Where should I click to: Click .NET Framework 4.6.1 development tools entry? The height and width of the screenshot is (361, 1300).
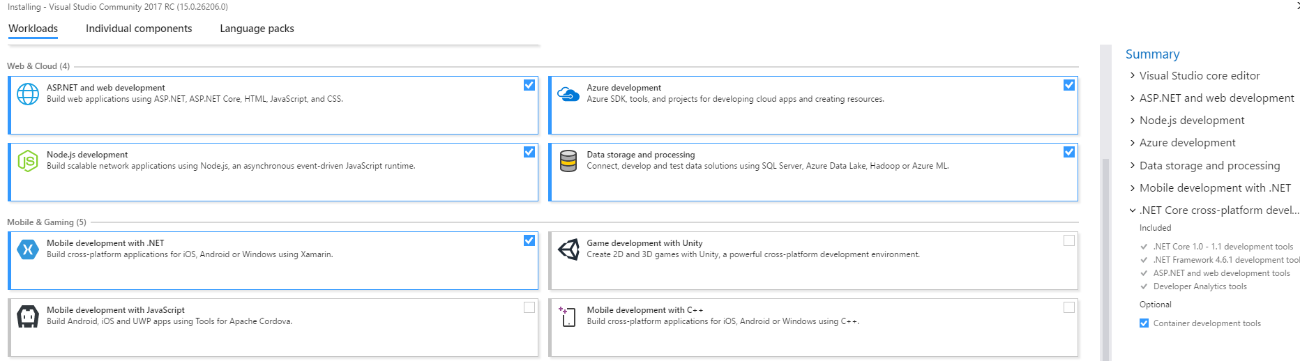tap(1226, 260)
